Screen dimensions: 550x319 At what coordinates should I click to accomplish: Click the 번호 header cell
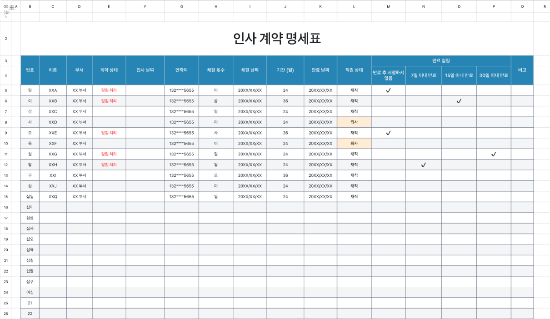pyautogui.click(x=30, y=70)
